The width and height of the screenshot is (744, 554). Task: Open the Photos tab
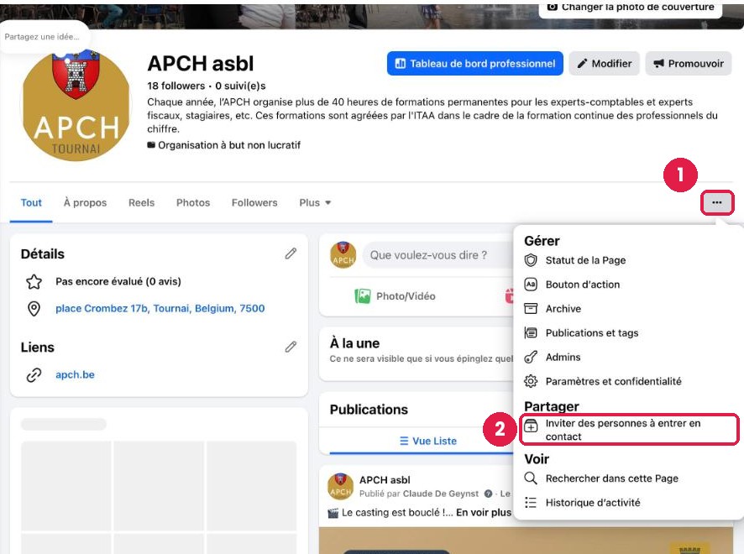[193, 202]
